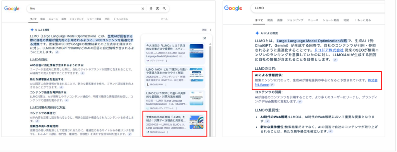Select the ニュース tab on the lowercase 'llmo' page

(53, 19)
